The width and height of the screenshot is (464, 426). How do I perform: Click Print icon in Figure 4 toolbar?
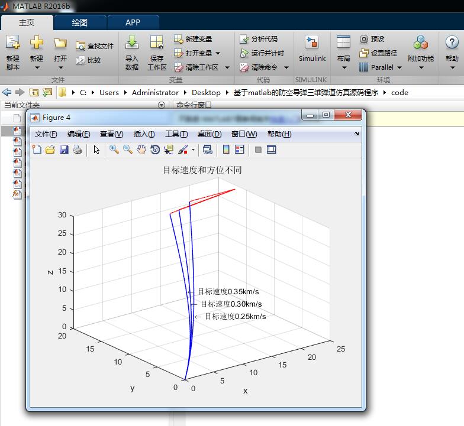[x=78, y=150]
